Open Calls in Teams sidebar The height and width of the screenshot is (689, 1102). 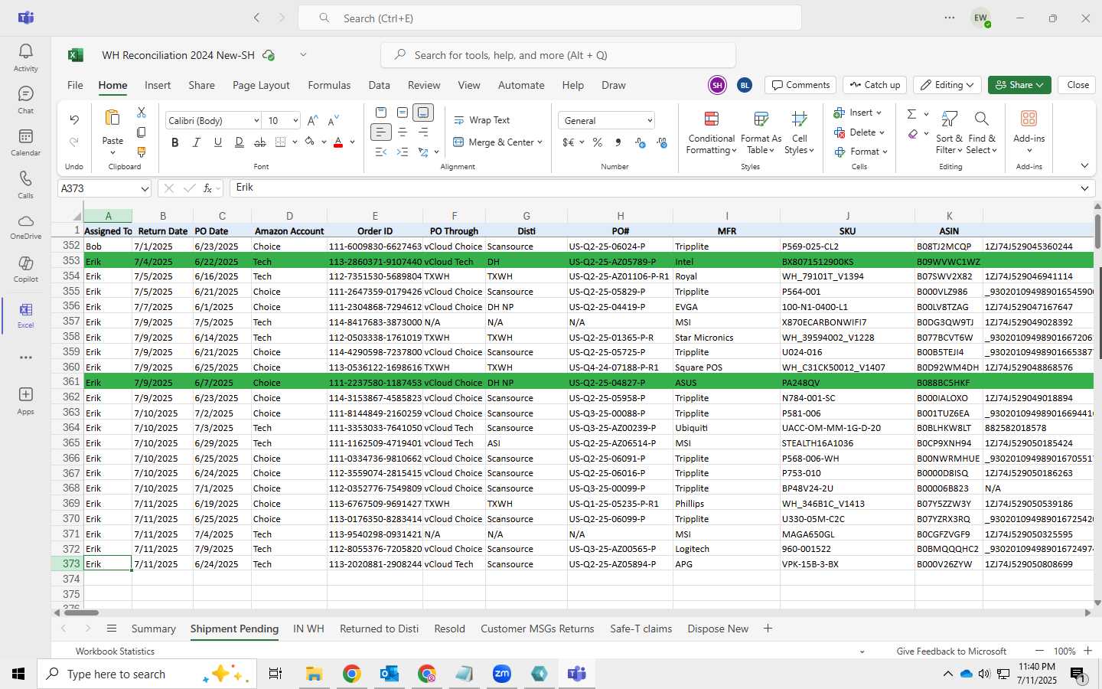(x=25, y=185)
